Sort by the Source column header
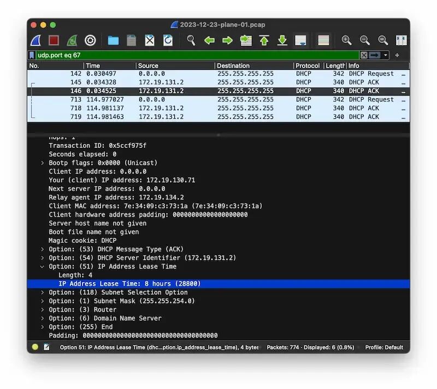 175,65
